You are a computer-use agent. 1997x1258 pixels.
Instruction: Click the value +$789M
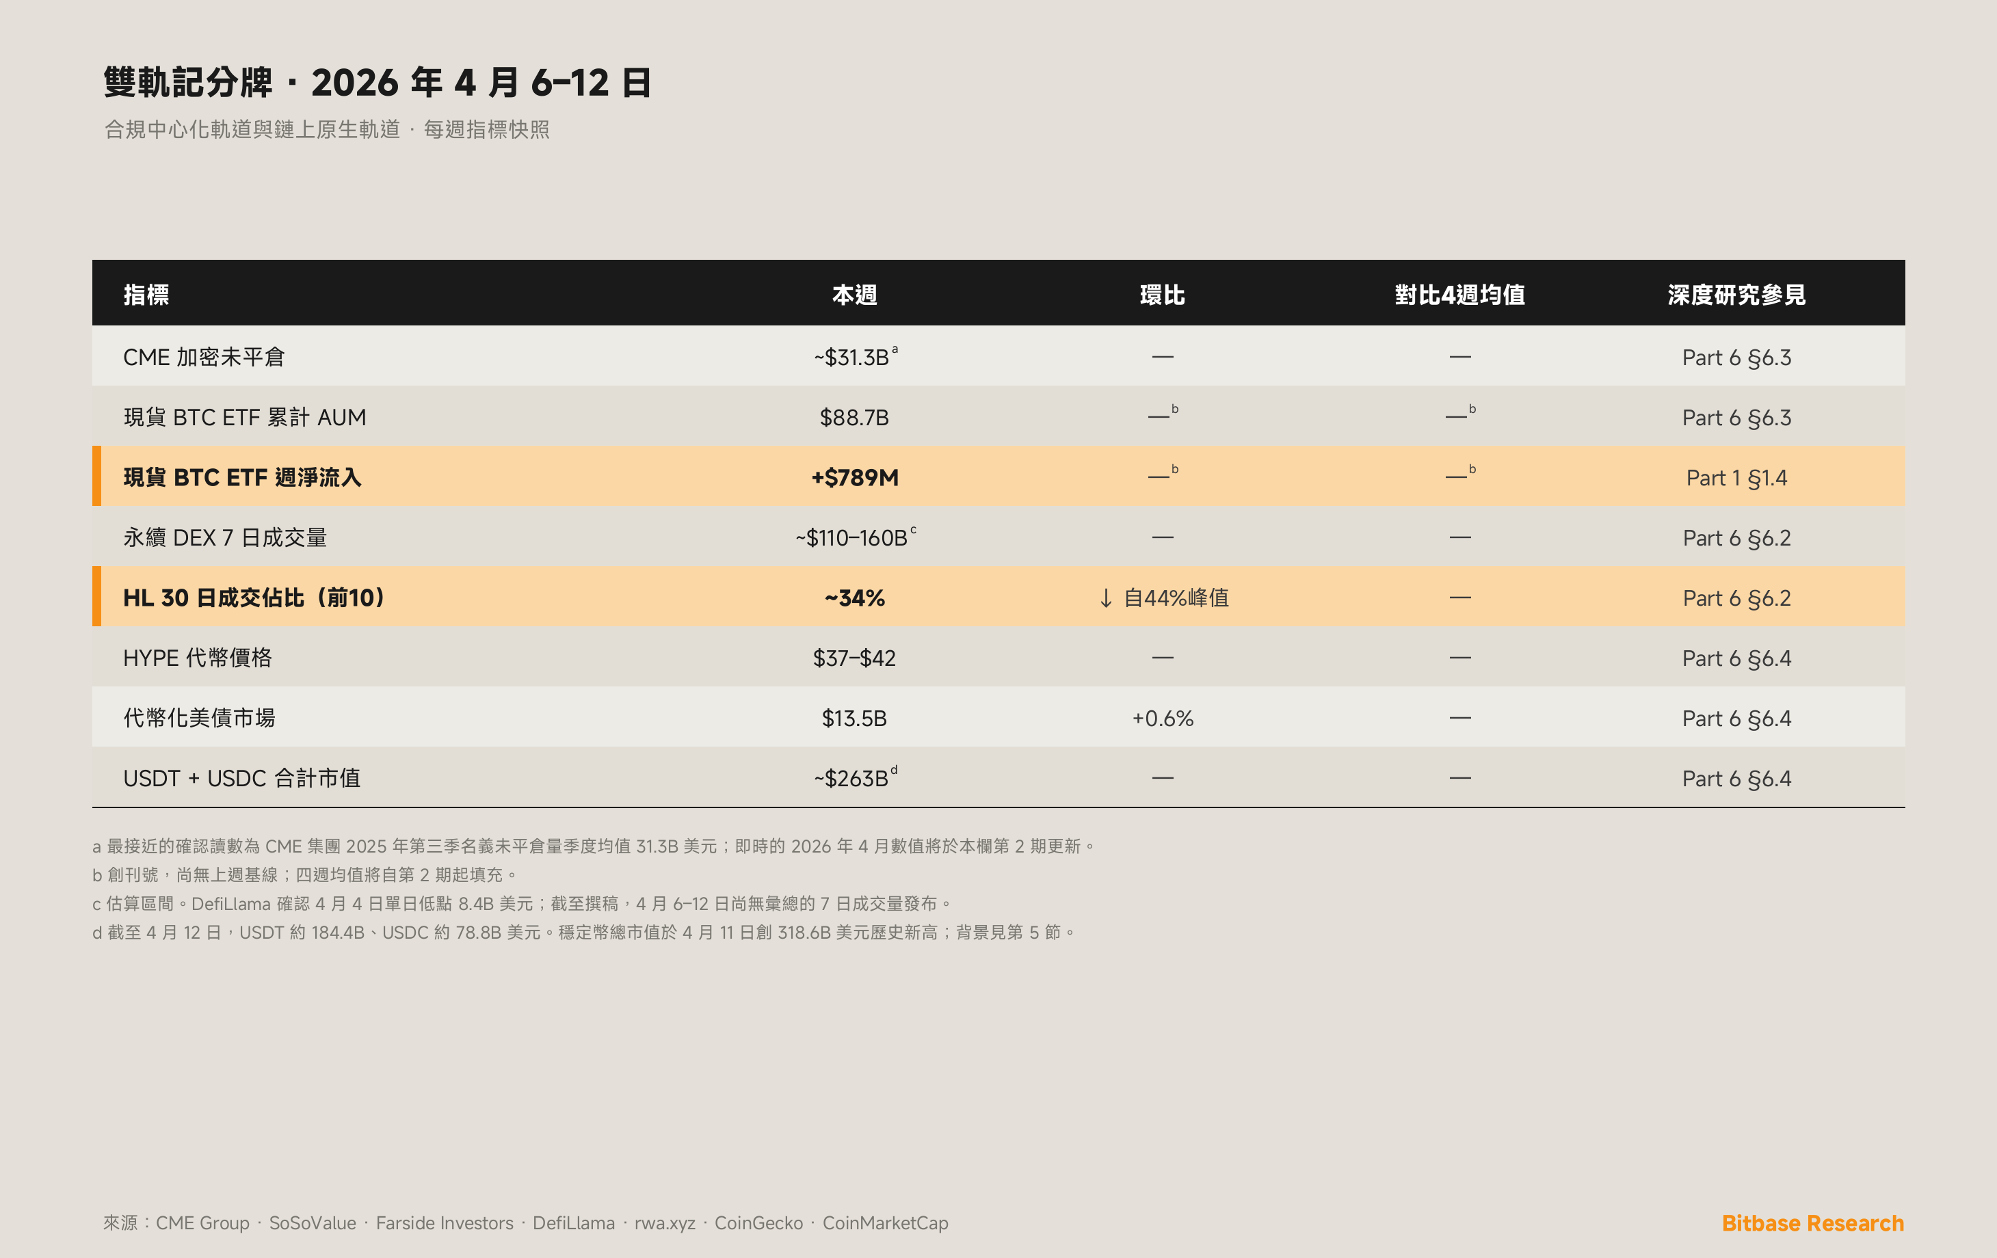click(854, 478)
